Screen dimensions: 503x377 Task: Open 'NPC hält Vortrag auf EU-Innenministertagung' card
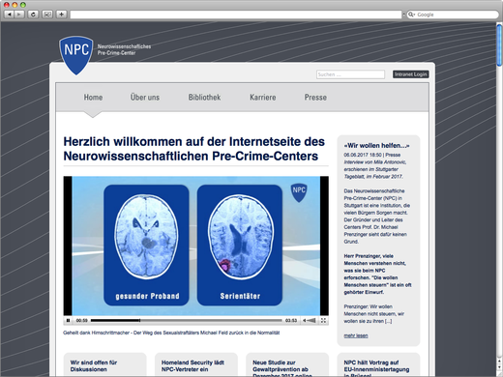click(378, 364)
